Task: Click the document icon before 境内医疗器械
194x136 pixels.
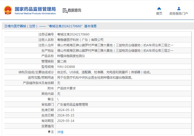Action: [6, 26]
